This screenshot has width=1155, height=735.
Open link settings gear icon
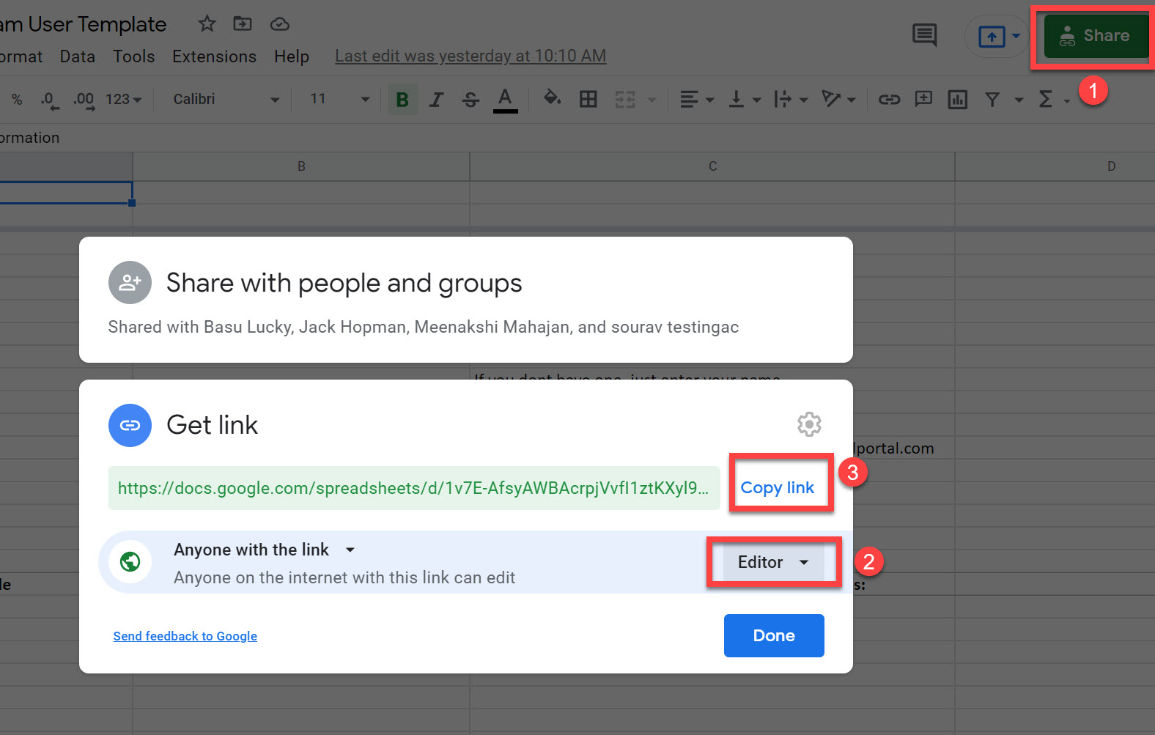point(809,424)
